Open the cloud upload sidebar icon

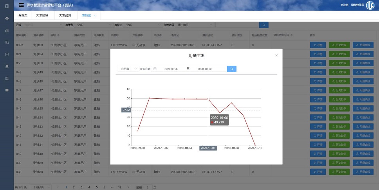click(7, 18)
